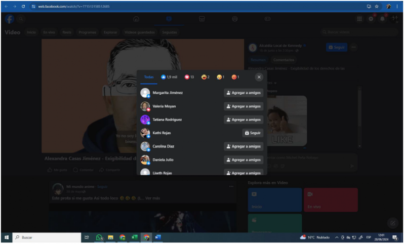Open Valeria Moyan profile picture
Screen dimensions: 405x244
[x=145, y=106]
